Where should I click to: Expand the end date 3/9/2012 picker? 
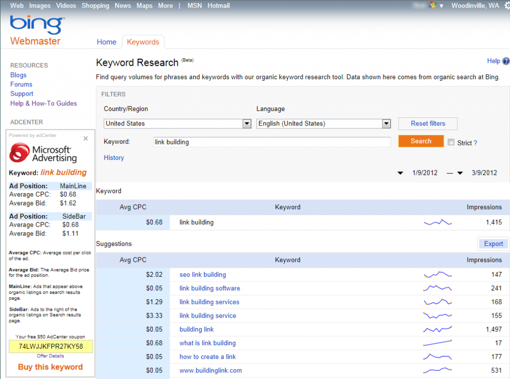coord(460,173)
